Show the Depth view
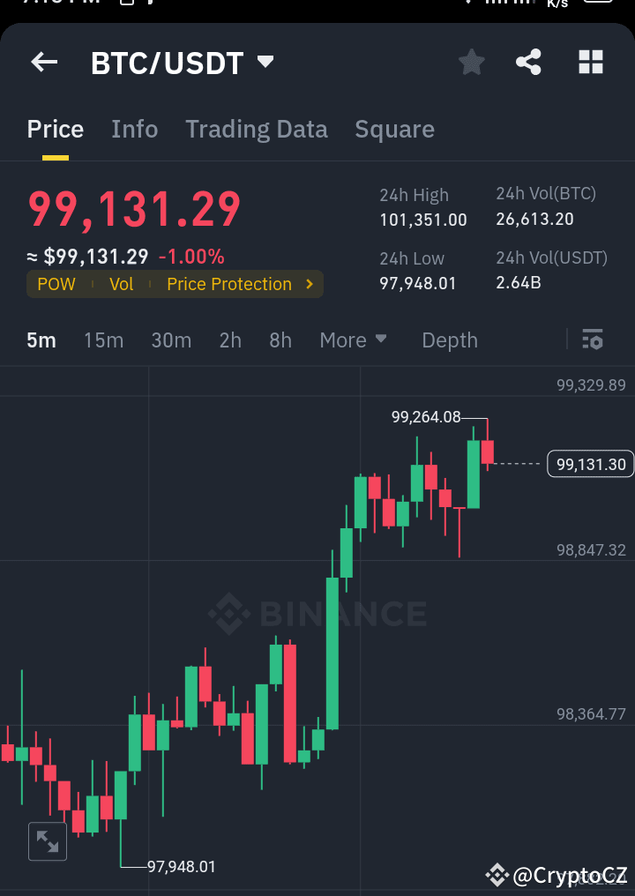 coord(449,340)
